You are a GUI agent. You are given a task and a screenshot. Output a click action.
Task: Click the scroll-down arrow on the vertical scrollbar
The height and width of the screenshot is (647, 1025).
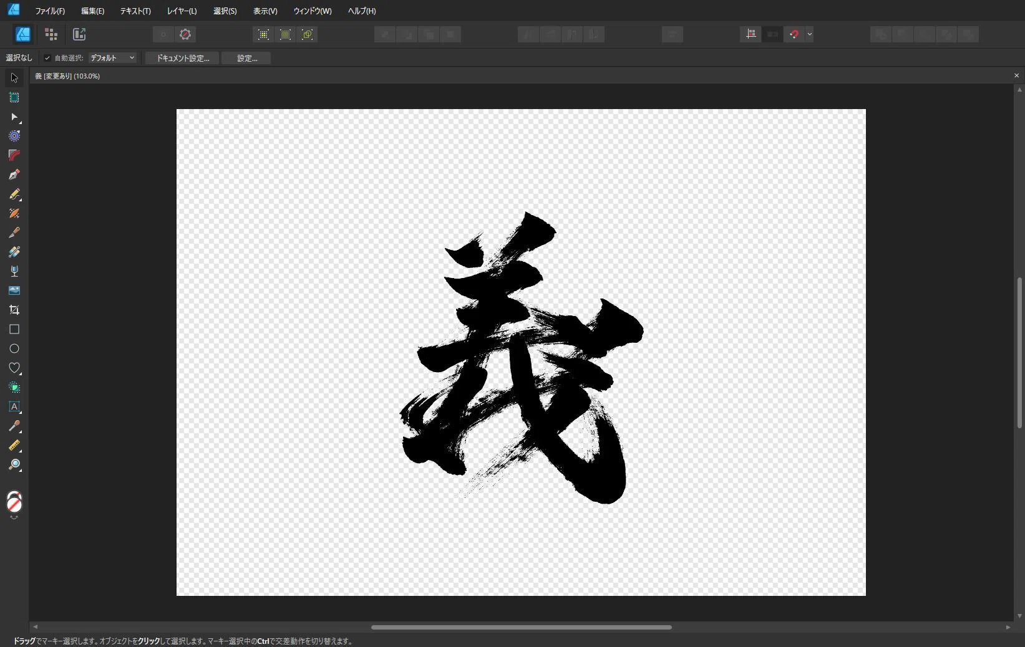tap(1019, 616)
